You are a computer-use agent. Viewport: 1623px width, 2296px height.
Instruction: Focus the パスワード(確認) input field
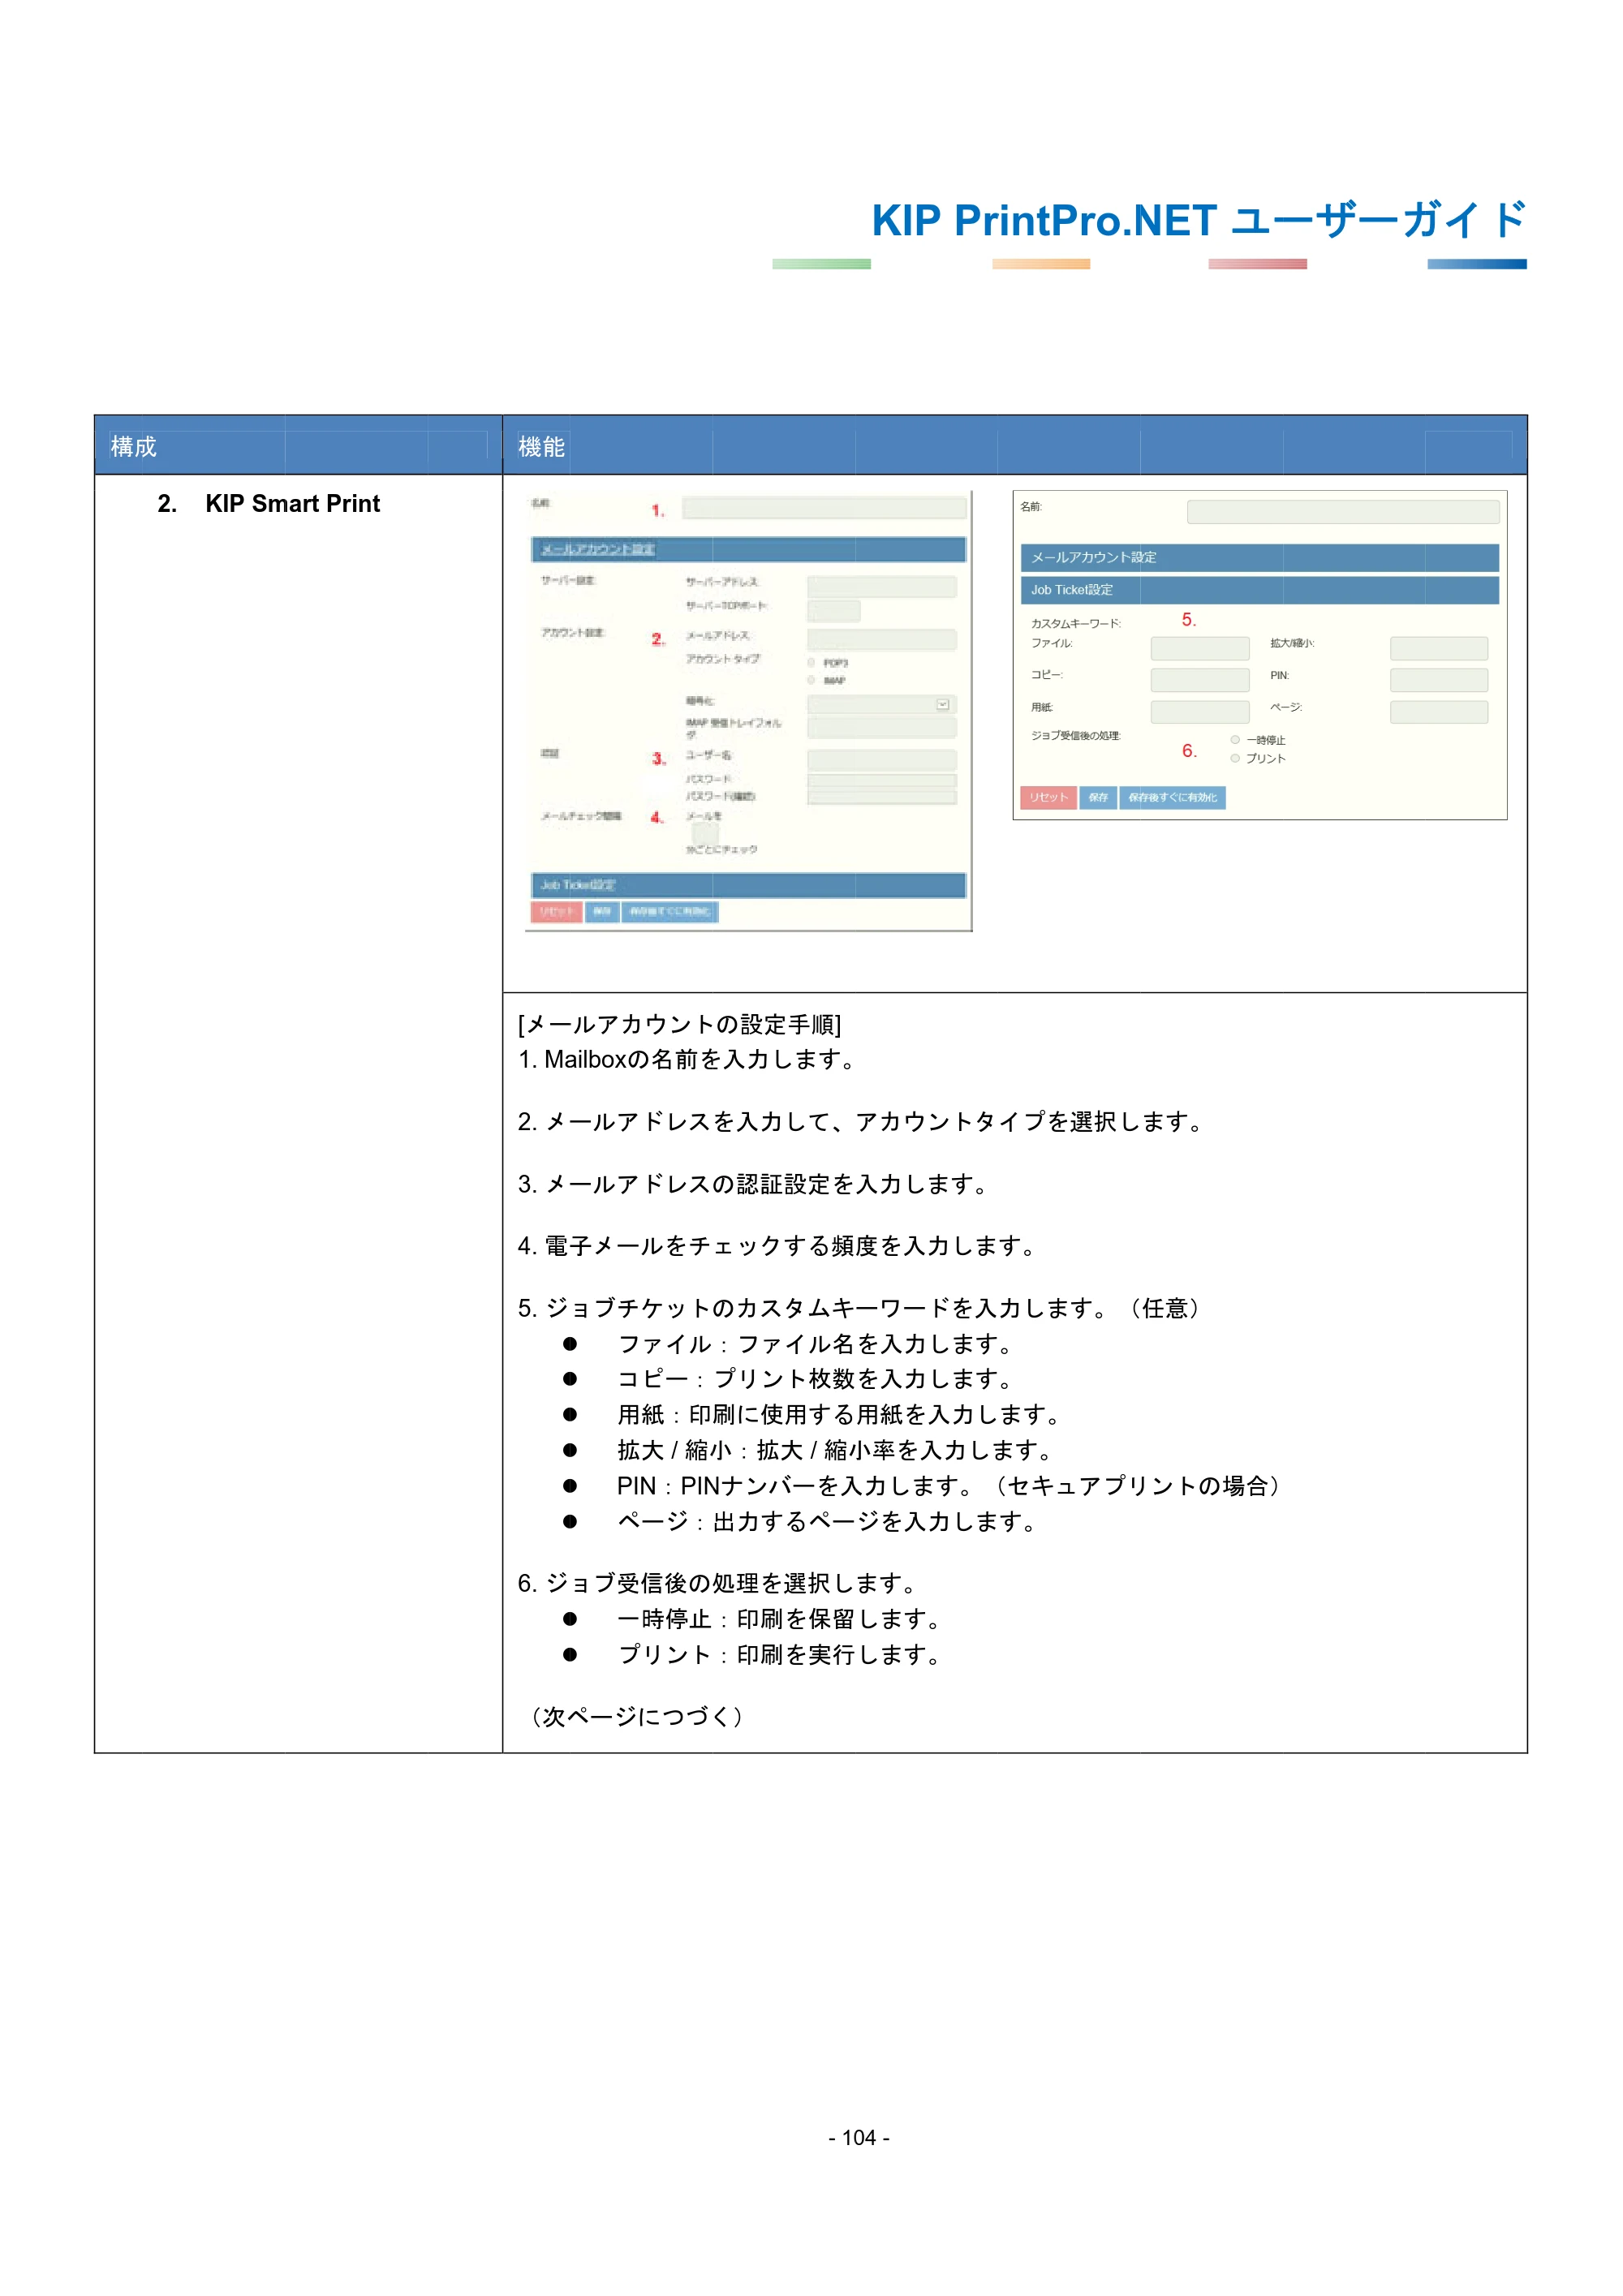coord(882,797)
